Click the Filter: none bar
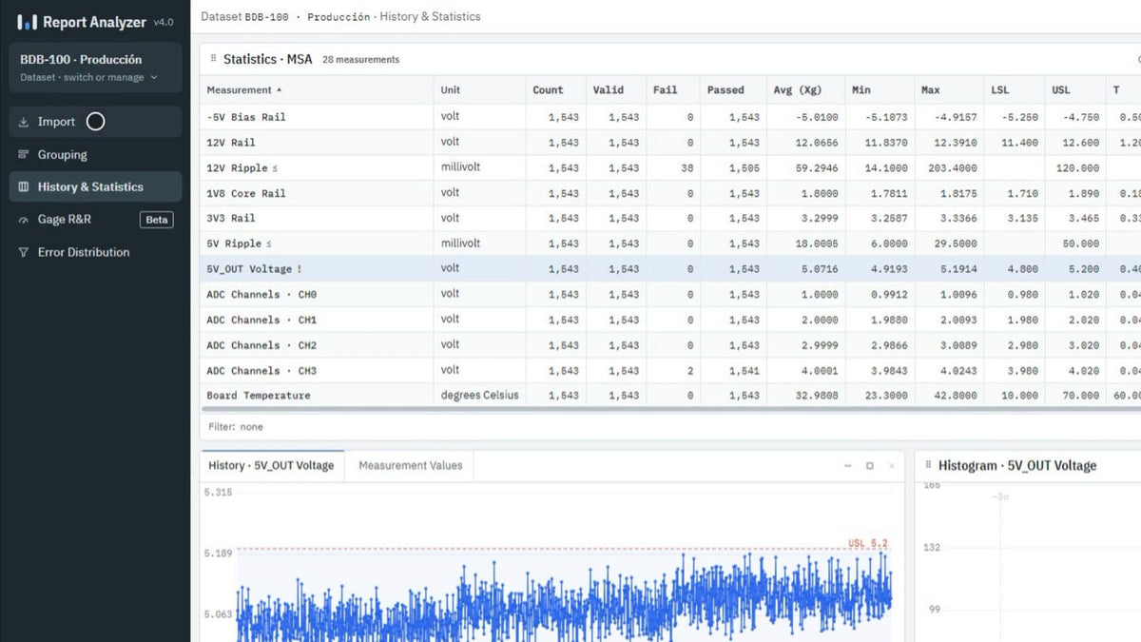Screen dimensions: 1141x642 tap(670, 427)
